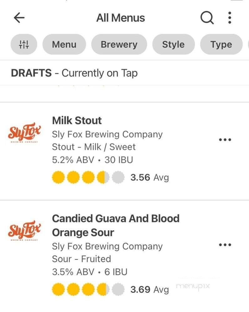Open the filter sliders icon chip

click(24, 45)
